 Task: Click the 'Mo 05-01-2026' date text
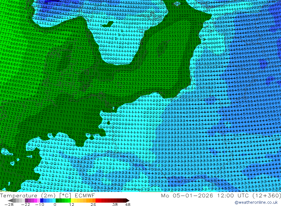point(187,196)
